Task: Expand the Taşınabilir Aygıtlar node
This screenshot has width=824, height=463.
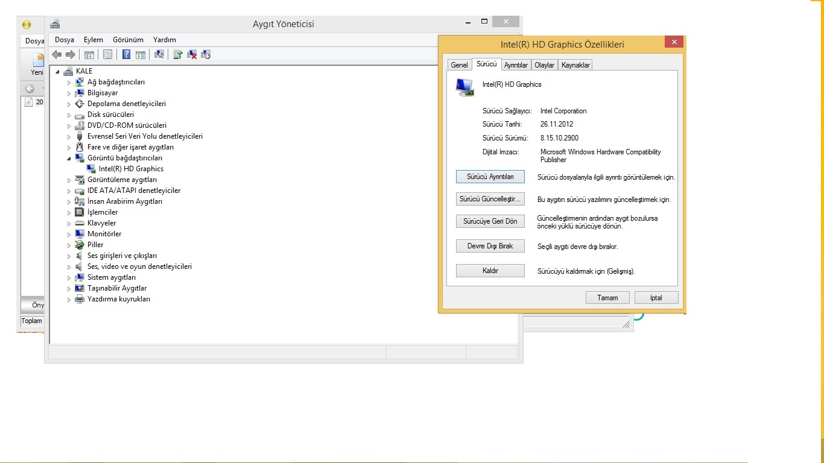Action: click(69, 289)
